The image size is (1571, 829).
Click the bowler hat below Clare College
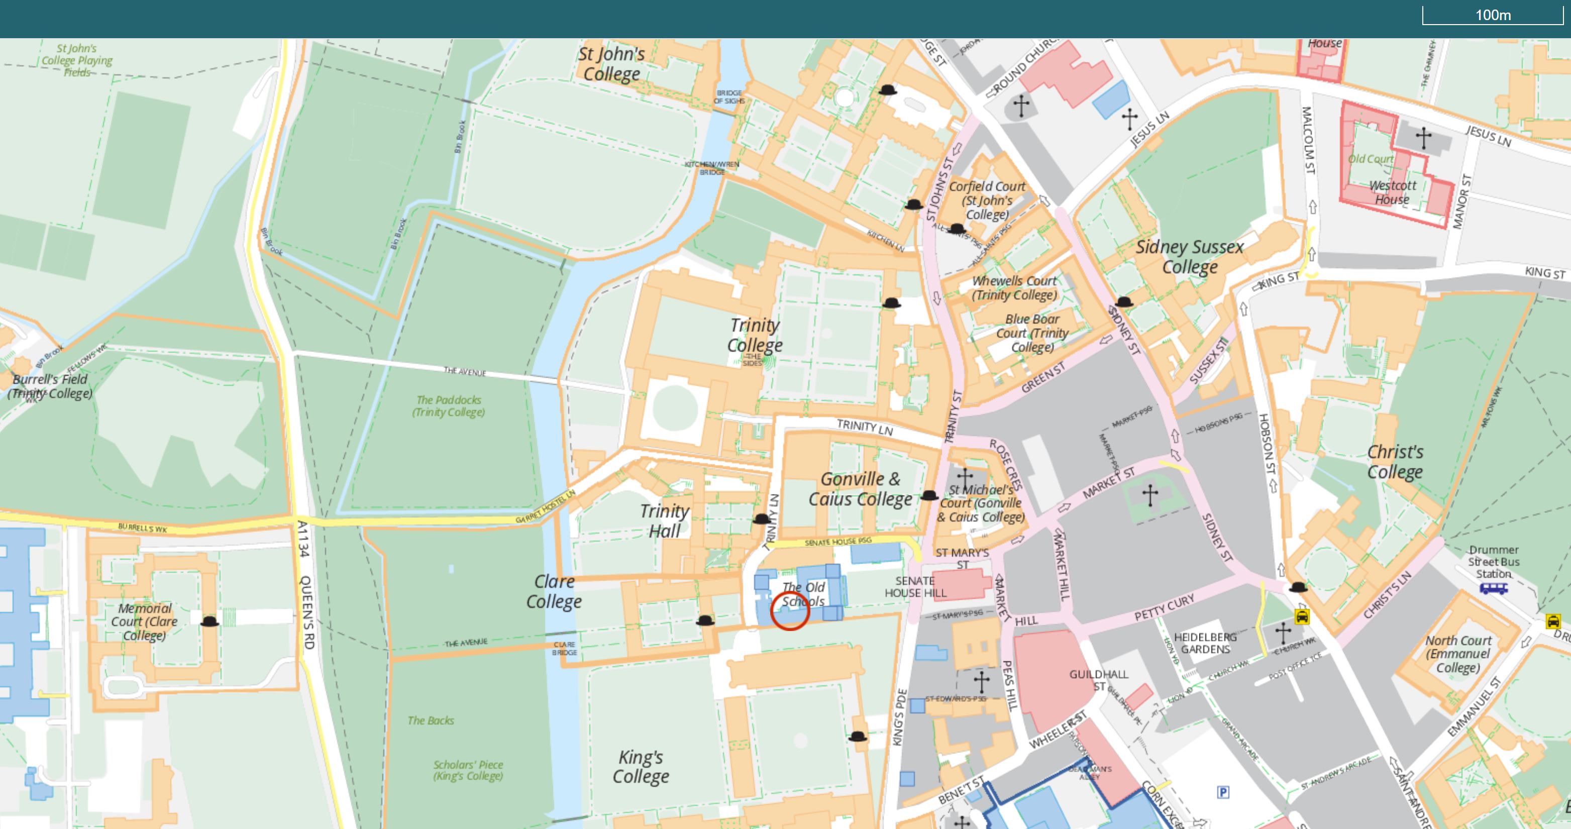click(705, 620)
